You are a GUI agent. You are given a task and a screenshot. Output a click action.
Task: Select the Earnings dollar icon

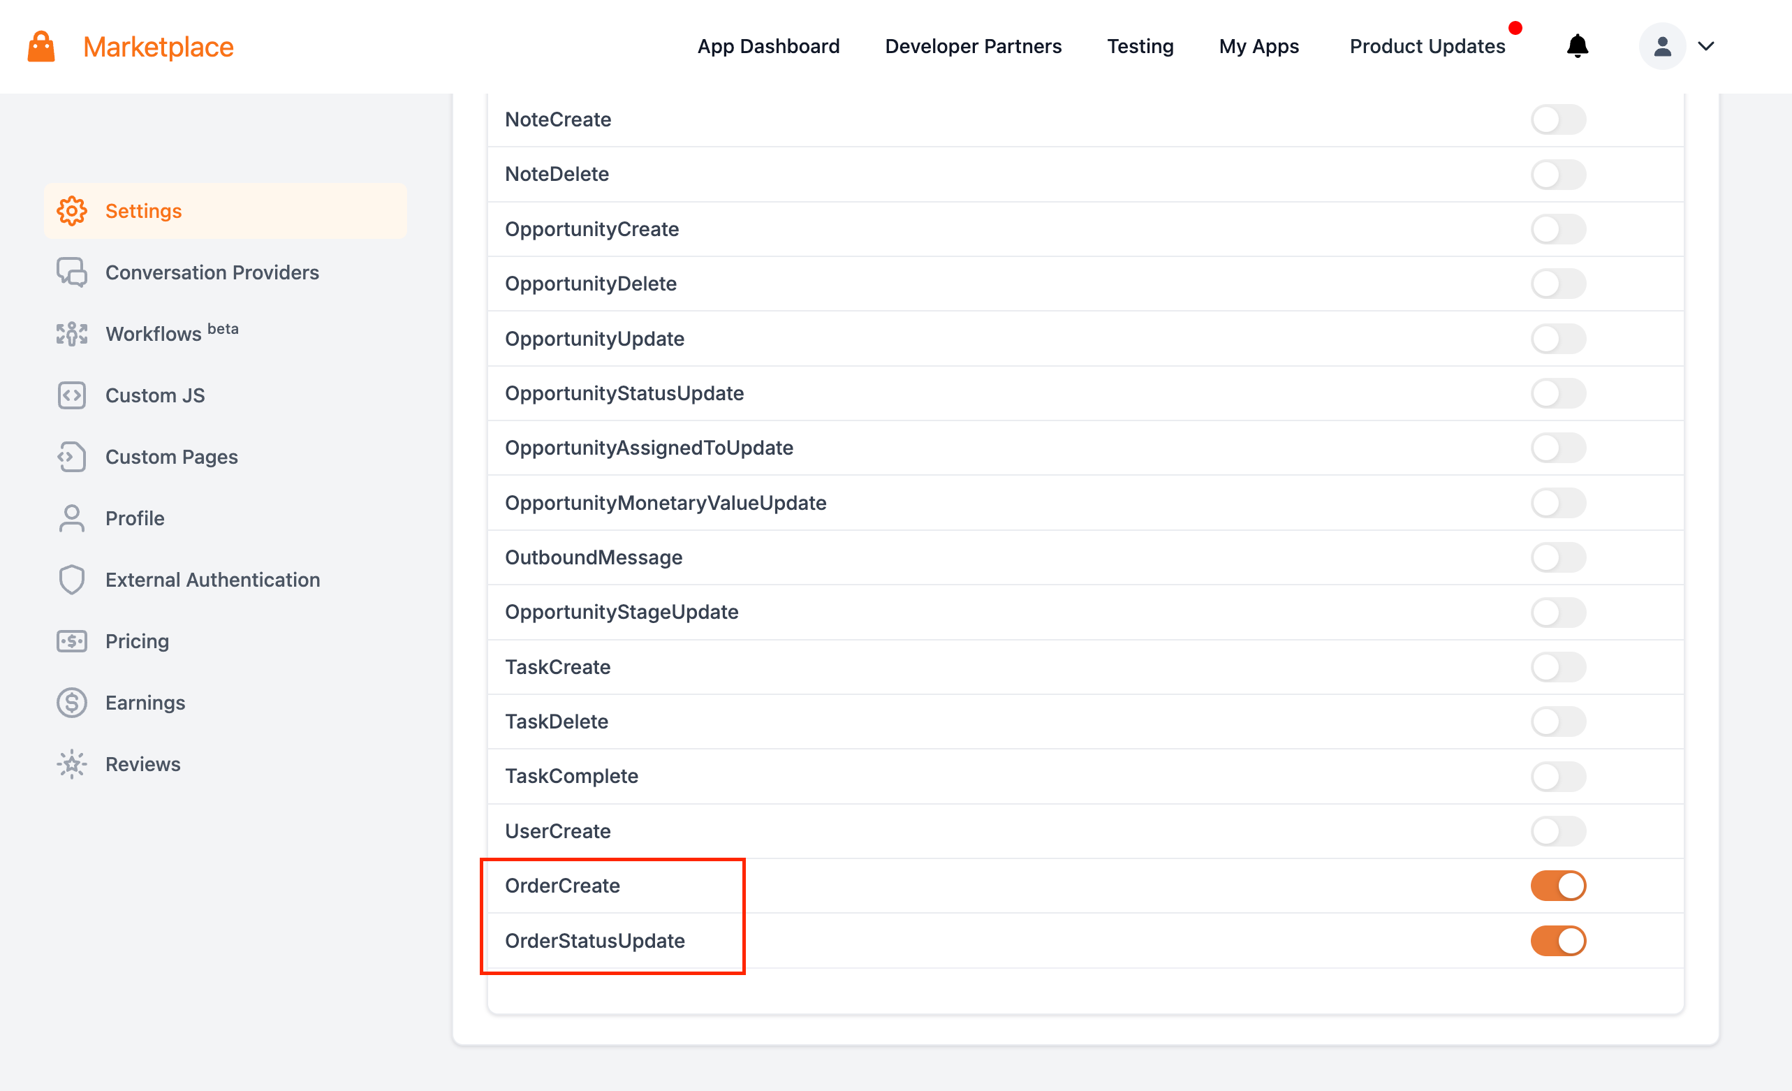[71, 703]
